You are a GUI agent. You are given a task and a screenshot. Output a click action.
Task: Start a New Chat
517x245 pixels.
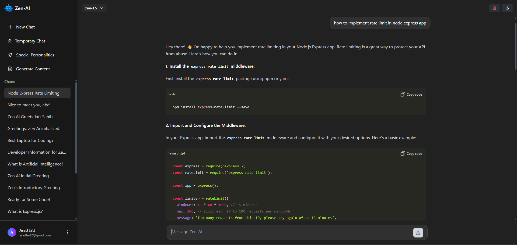pos(25,27)
